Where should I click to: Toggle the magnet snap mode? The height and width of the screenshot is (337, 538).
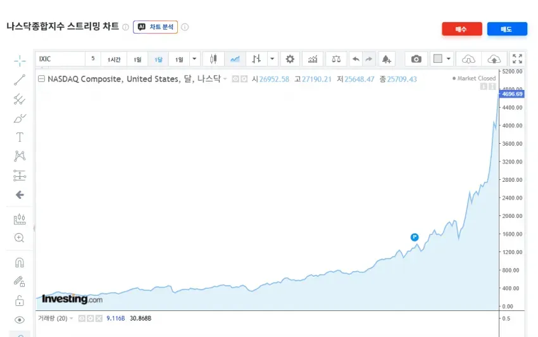pyautogui.click(x=20, y=263)
